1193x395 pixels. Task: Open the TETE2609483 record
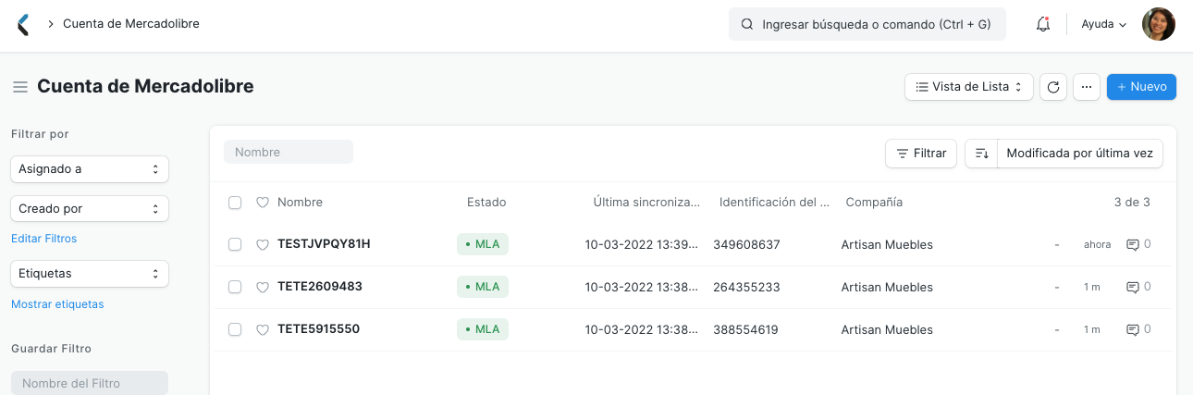(x=320, y=287)
